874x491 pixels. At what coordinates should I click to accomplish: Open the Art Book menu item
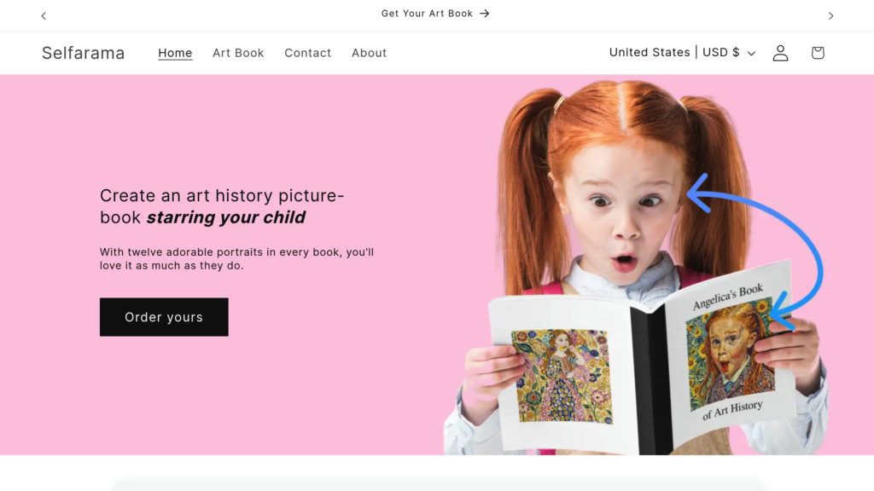point(238,53)
